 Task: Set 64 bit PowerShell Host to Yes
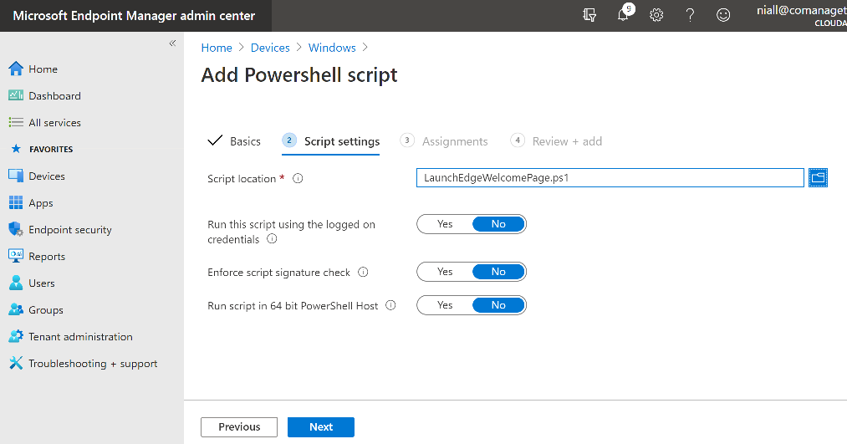[x=445, y=305]
